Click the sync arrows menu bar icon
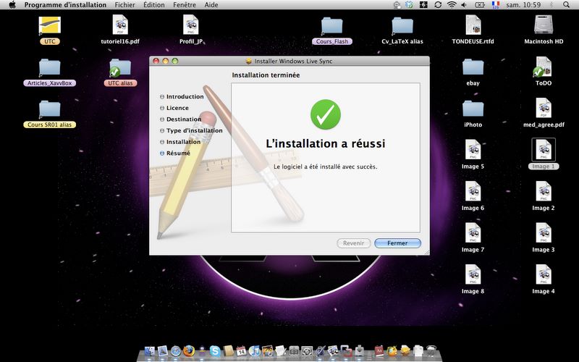The width and height of the screenshot is (579, 362). click(x=438, y=5)
